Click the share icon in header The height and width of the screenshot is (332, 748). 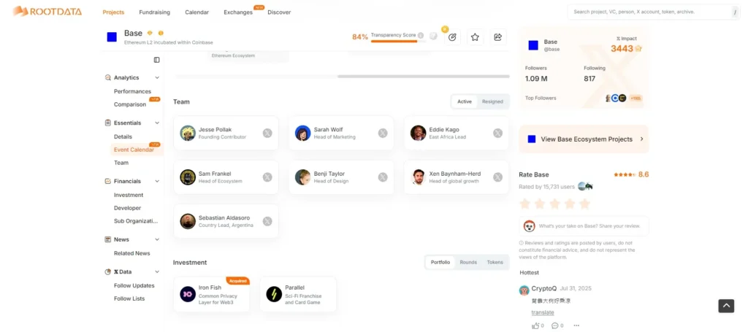pyautogui.click(x=497, y=37)
